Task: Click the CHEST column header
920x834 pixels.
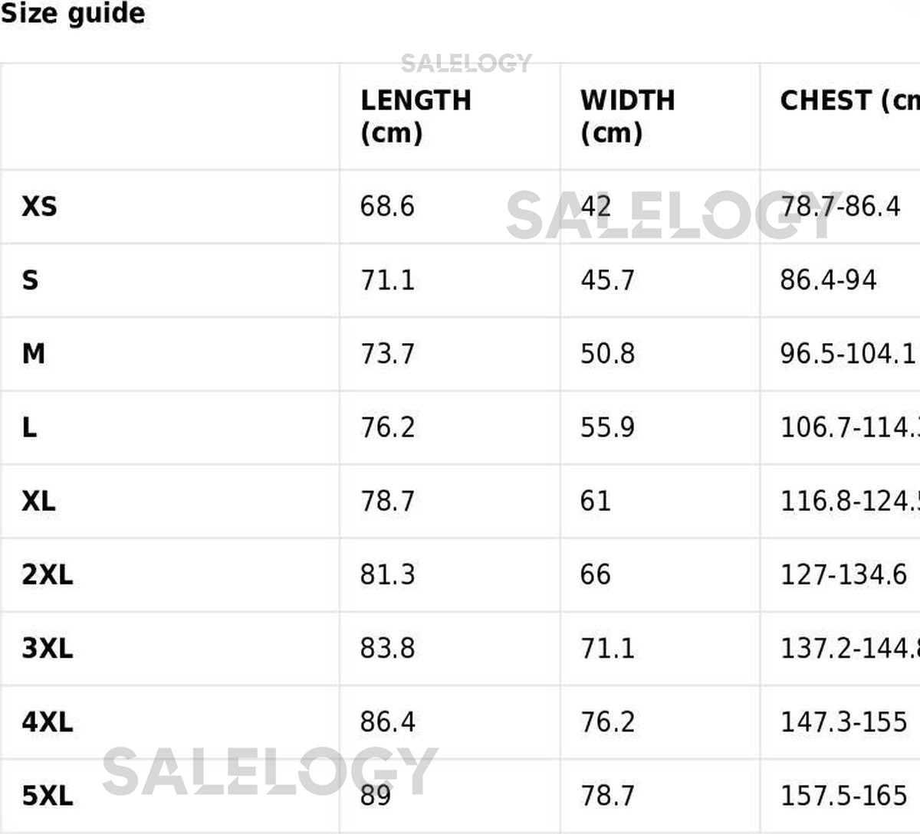Action: [x=849, y=100]
